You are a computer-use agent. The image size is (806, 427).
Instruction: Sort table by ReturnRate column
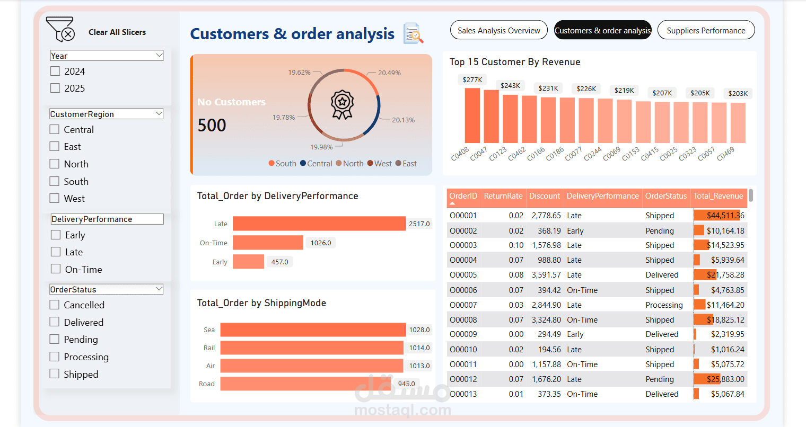click(503, 196)
